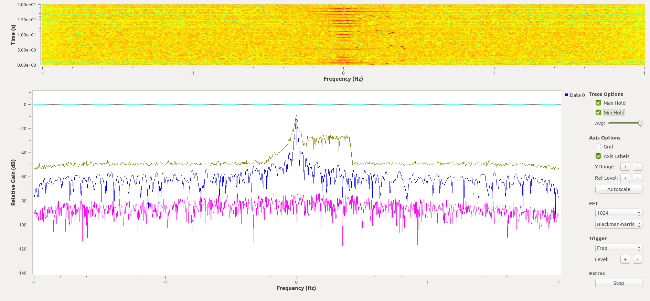Open the Trigger mode Free dropdown
Screen dimensions: 650x301
tap(619, 248)
